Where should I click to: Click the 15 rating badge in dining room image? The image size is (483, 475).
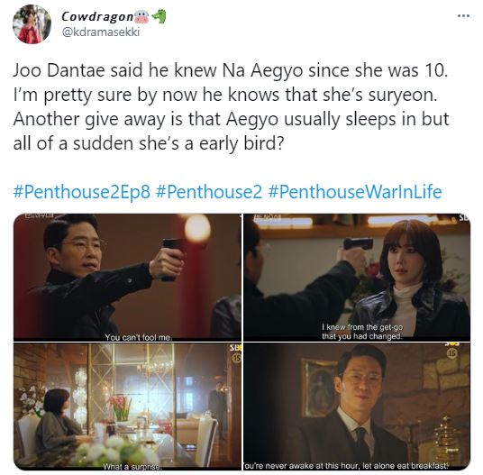pos(236,358)
